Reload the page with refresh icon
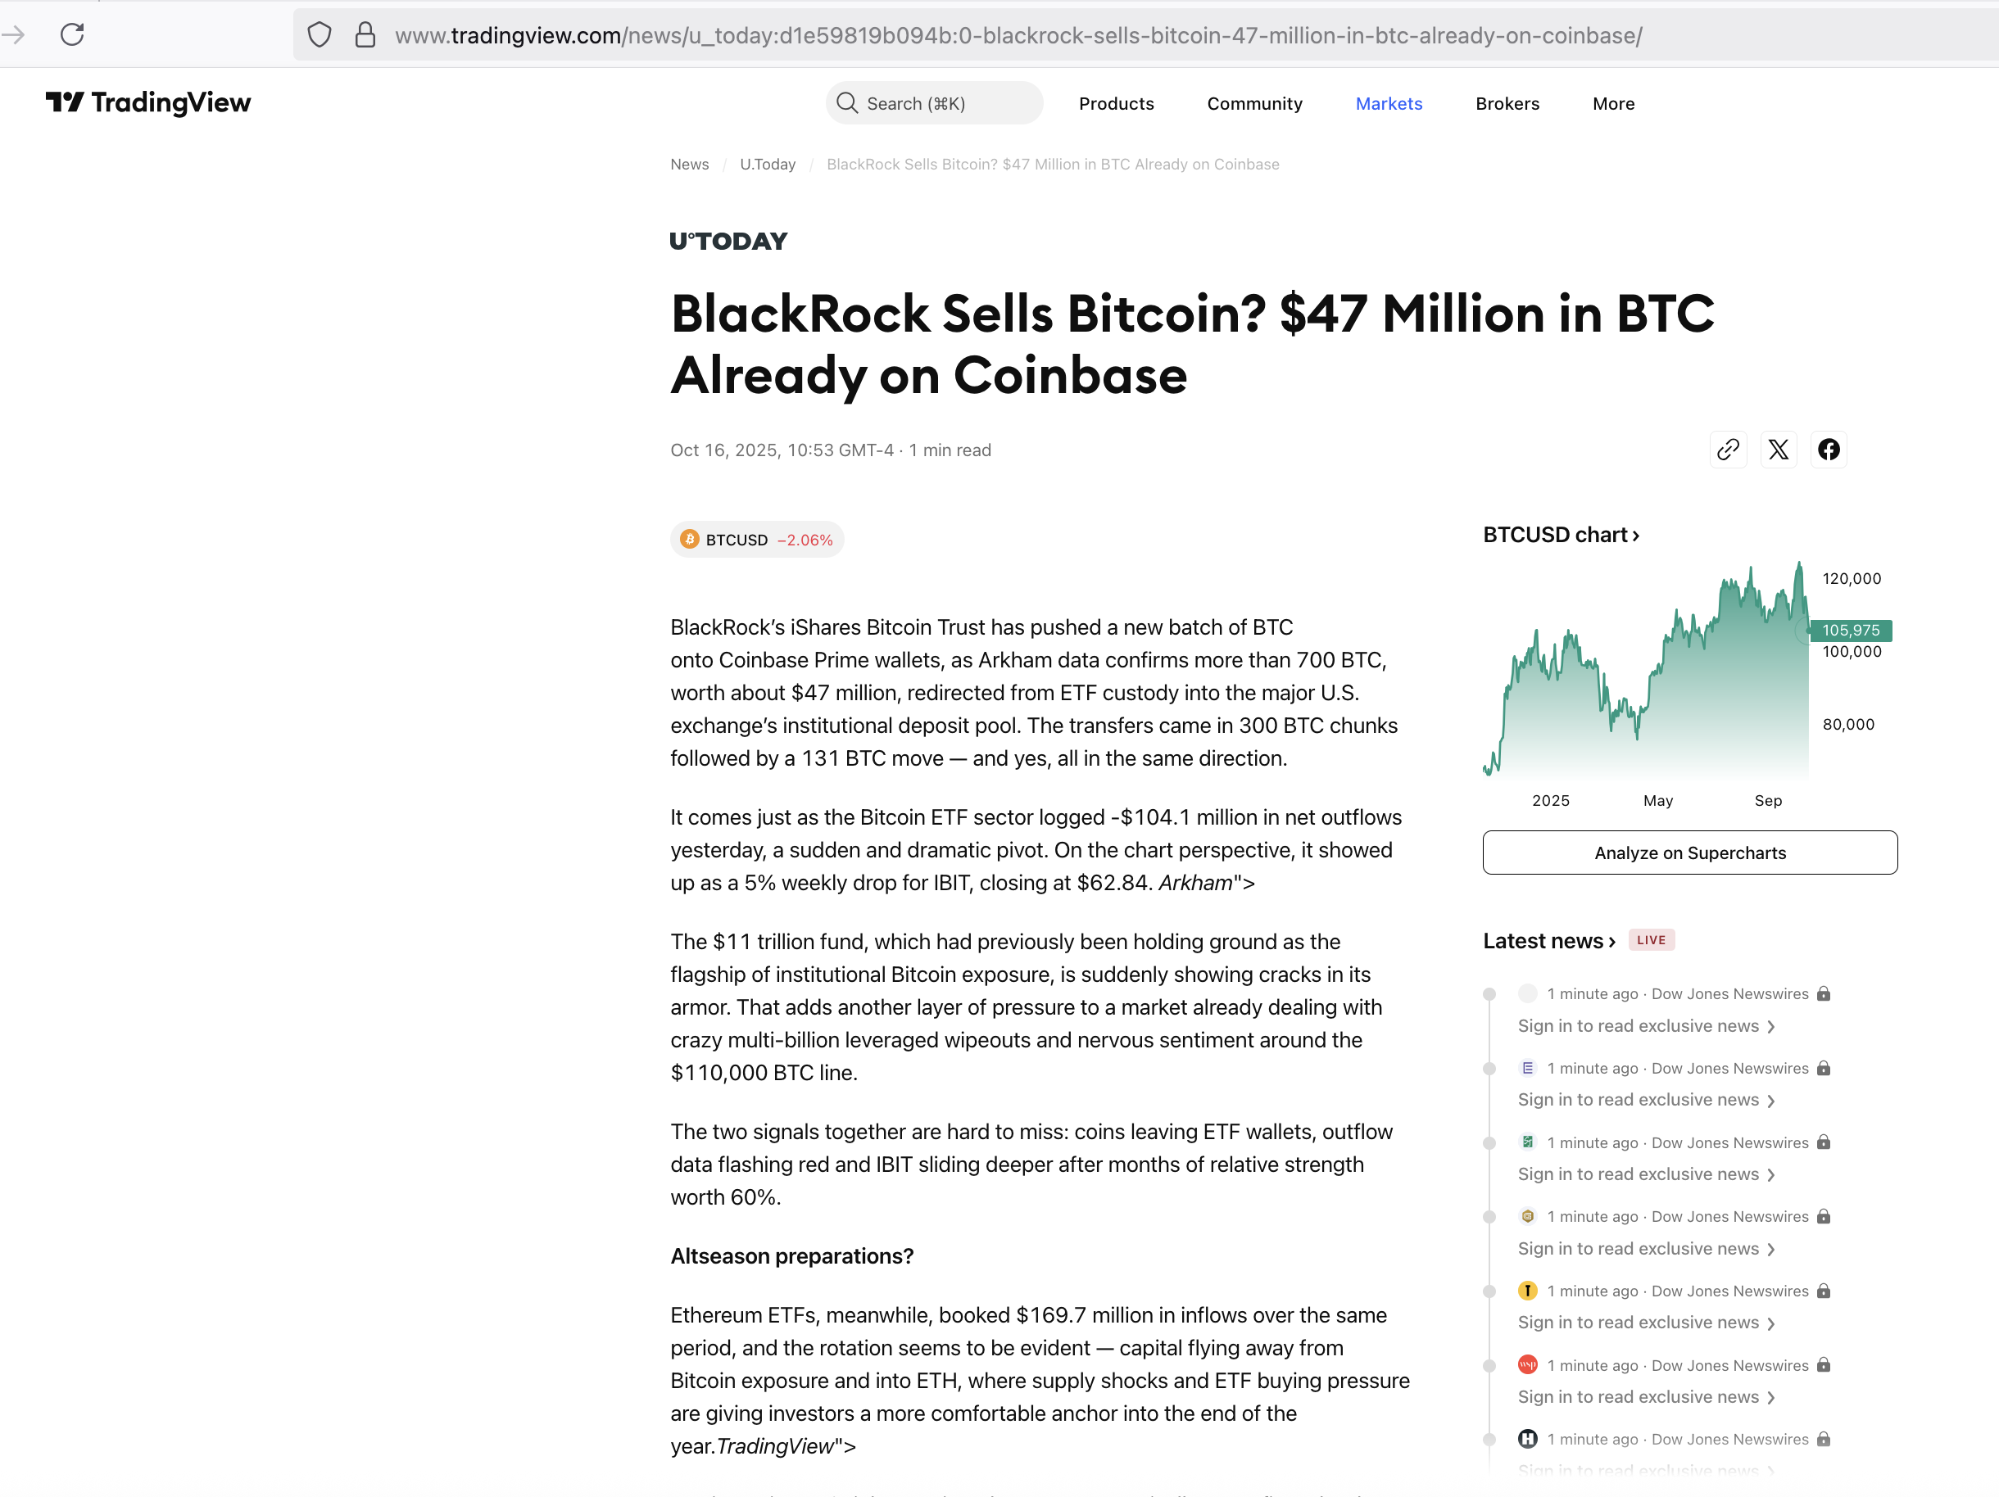 72,35
